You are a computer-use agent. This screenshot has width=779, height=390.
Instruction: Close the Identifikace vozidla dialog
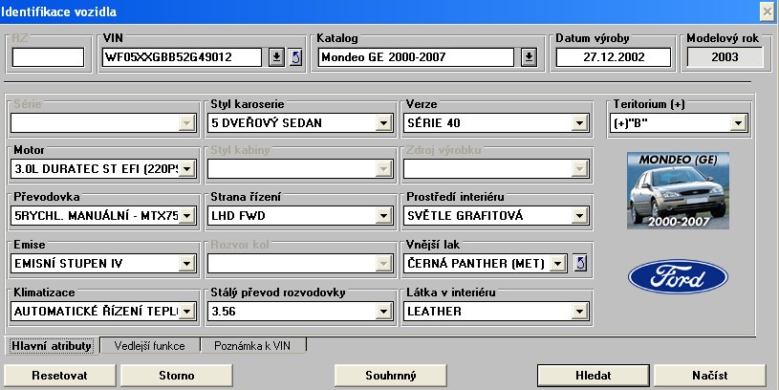(x=768, y=11)
